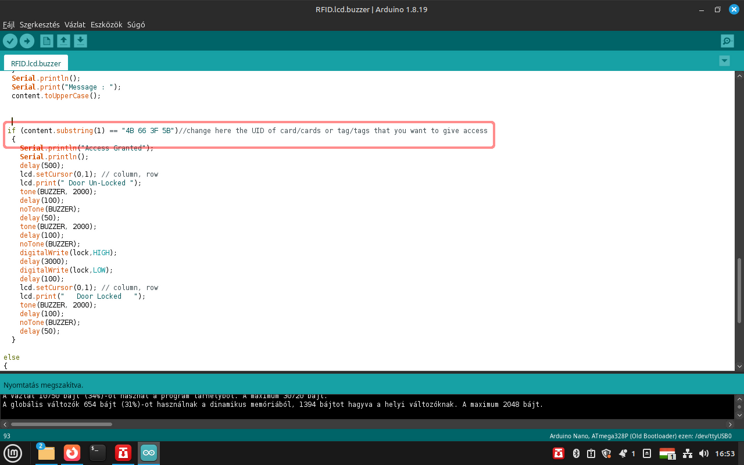Open the Súgó menu
Viewport: 744px width, 465px height.
pos(136,25)
